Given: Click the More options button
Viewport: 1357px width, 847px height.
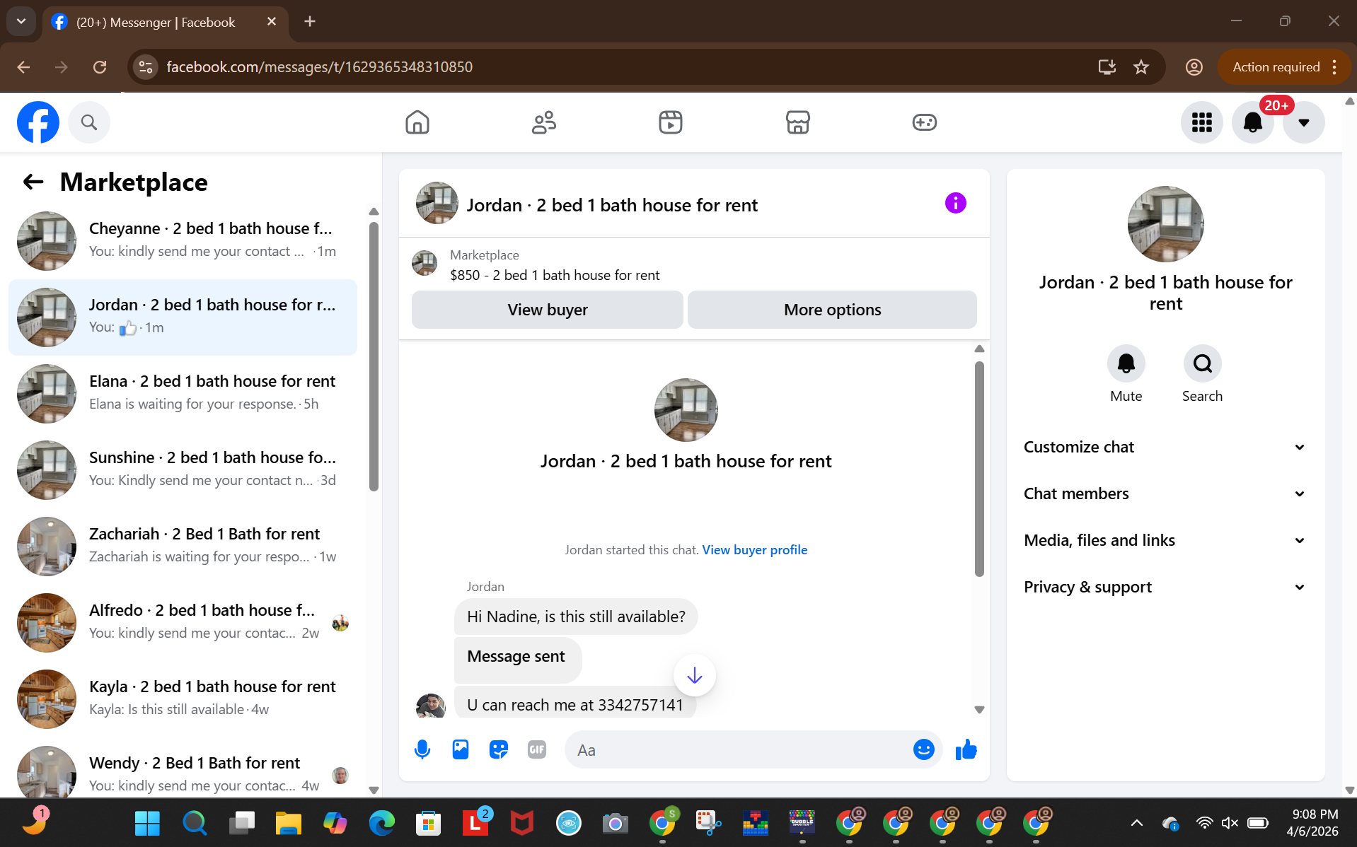Looking at the screenshot, I should [832, 310].
